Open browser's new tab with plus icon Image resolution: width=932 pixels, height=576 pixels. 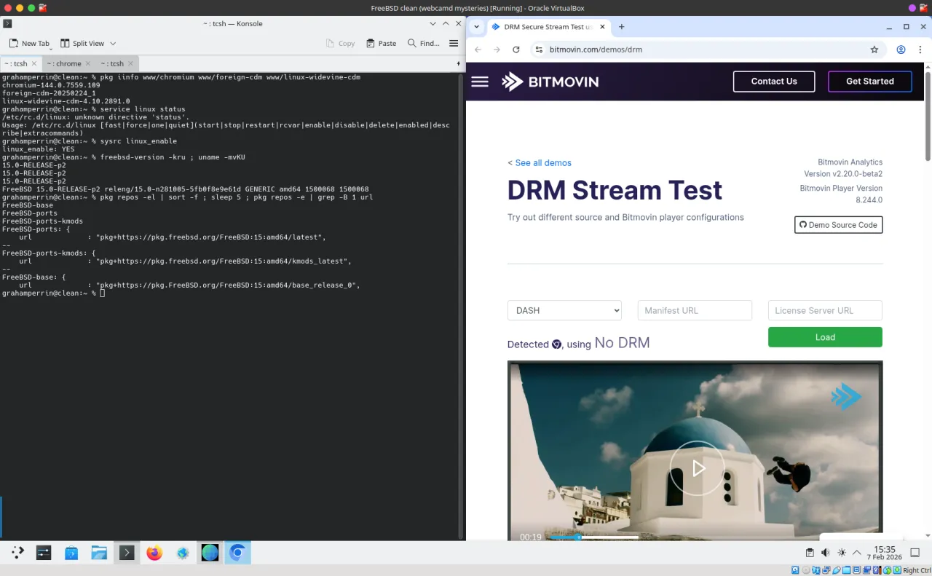coord(621,27)
